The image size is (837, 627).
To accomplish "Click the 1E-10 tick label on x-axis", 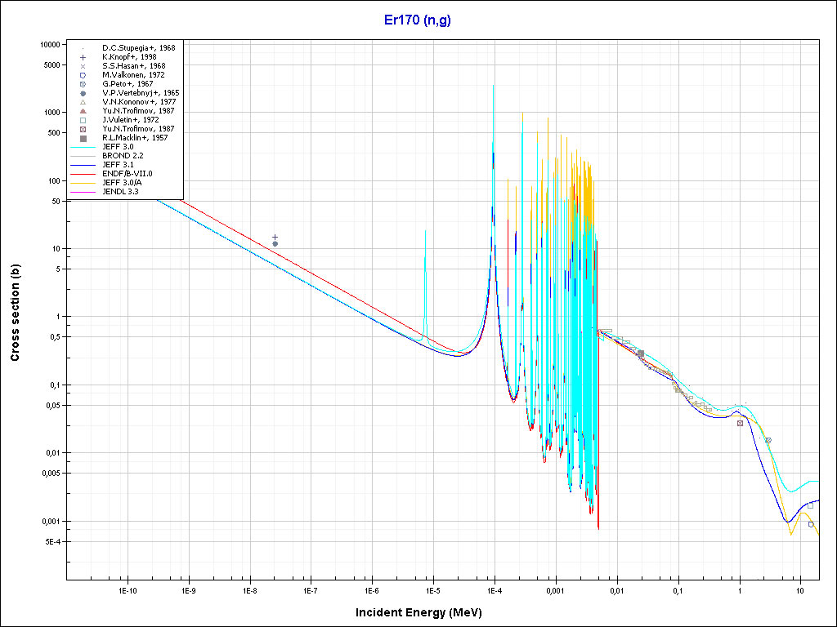I will click(x=127, y=590).
